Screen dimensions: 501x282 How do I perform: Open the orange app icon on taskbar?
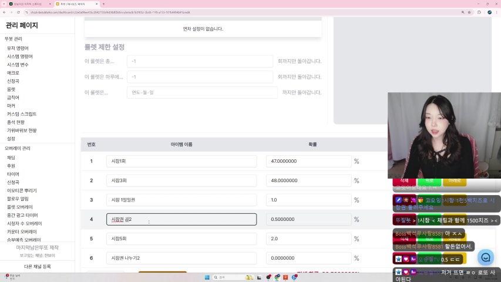(285, 277)
